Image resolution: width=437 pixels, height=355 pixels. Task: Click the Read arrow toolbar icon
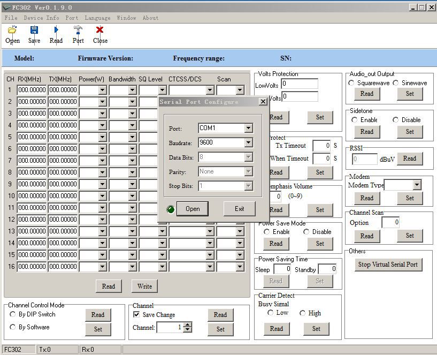[x=56, y=29]
